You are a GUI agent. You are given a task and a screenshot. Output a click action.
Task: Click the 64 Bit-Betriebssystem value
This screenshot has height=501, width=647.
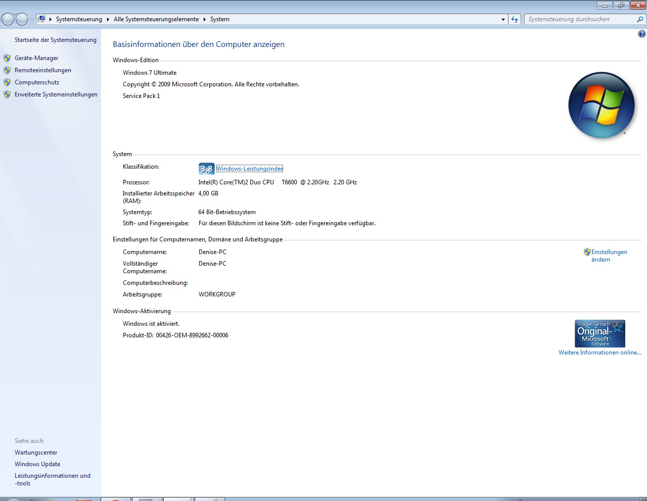click(227, 212)
